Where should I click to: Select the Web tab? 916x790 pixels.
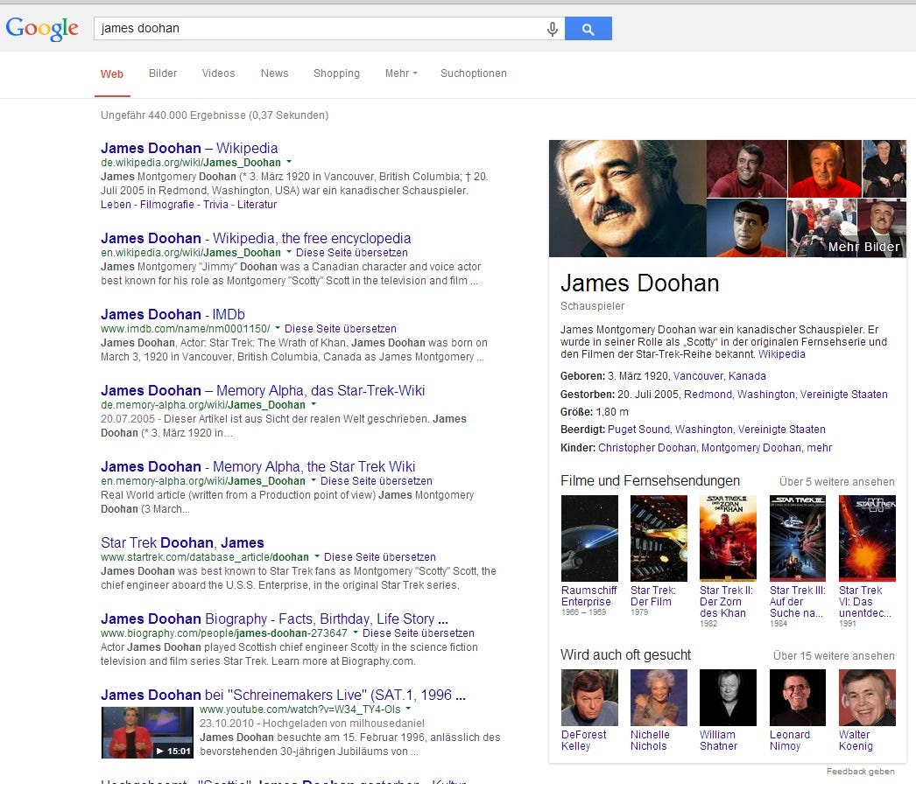click(112, 74)
